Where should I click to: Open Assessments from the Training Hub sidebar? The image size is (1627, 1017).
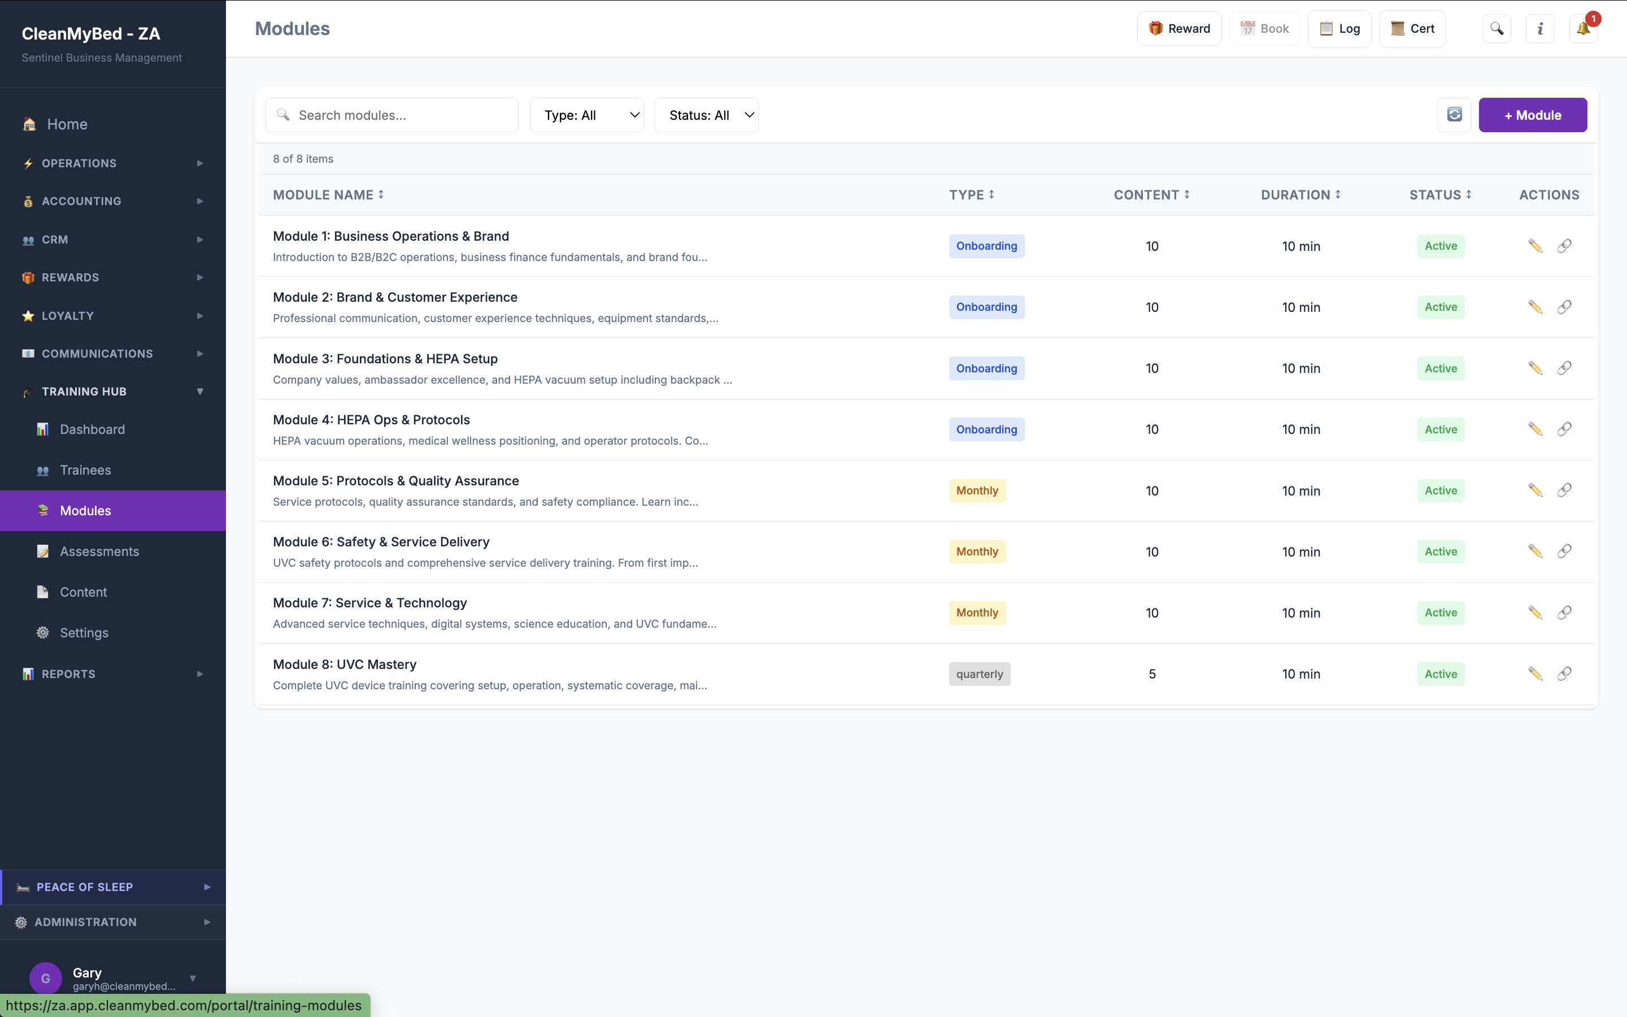pyautogui.click(x=99, y=551)
